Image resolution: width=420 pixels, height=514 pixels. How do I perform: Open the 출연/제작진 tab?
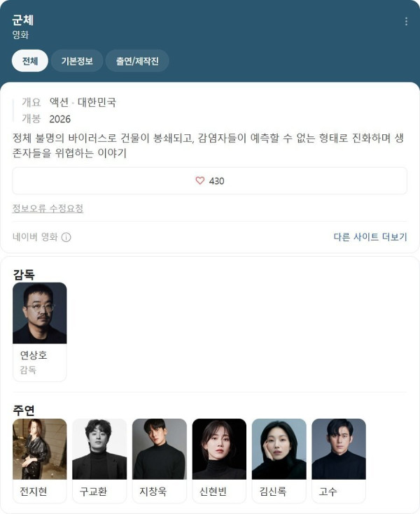tap(137, 61)
